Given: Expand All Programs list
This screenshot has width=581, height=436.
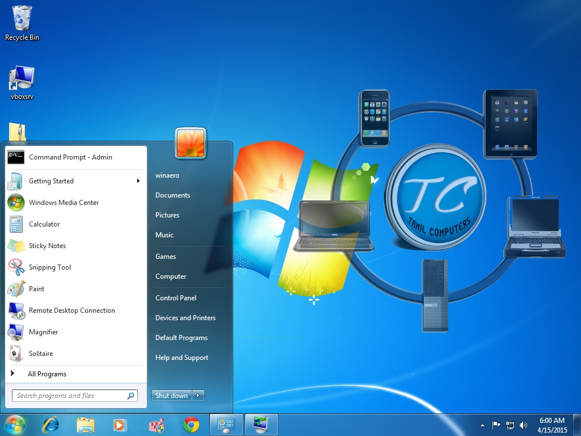Looking at the screenshot, I should point(47,374).
